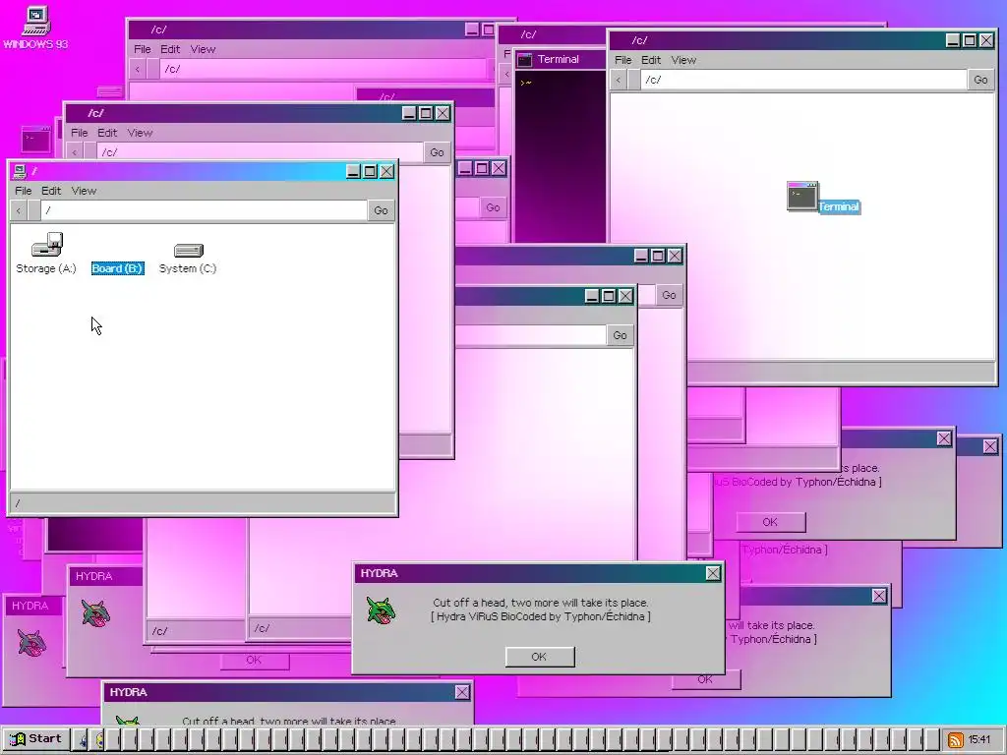Open the Edit menu in the '/' window
The image size is (1007, 755).
coord(51,191)
